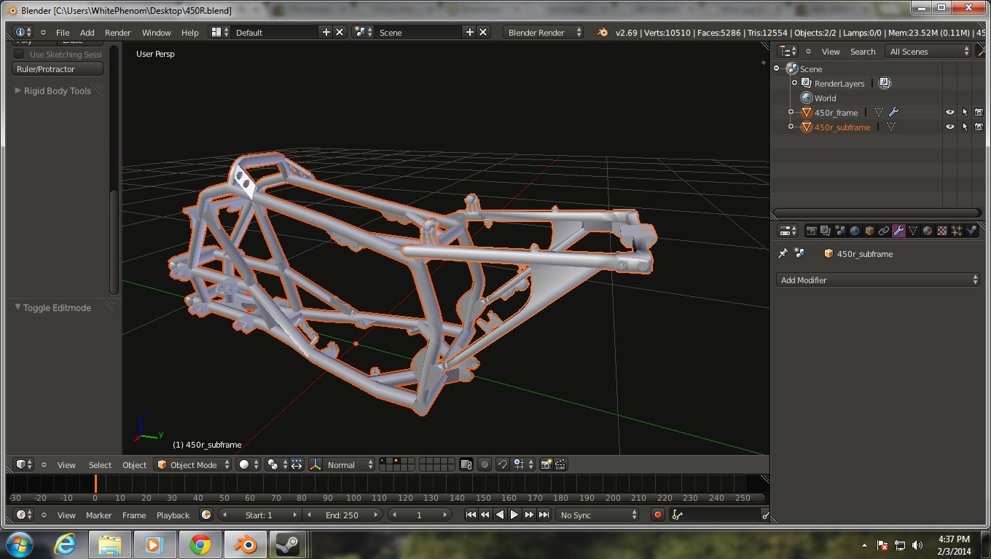Expand the Rigid Body Tools panel
991x559 pixels.
58,91
